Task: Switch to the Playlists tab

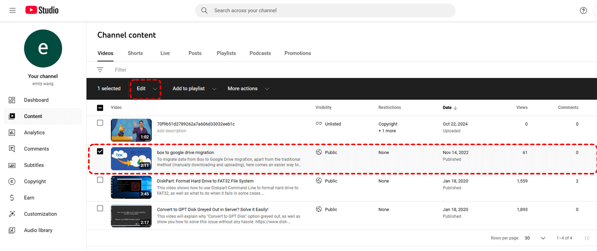Action: pos(226,53)
